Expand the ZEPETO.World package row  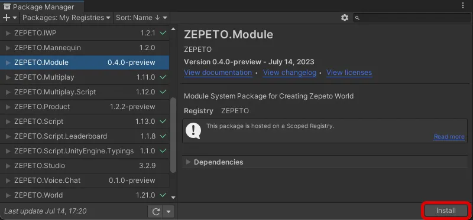coord(8,195)
